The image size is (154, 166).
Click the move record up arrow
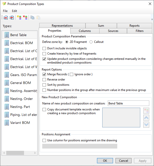(146, 118)
